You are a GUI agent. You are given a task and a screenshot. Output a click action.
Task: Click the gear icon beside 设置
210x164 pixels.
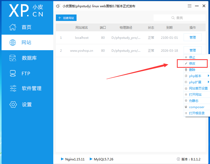(x=13, y=105)
